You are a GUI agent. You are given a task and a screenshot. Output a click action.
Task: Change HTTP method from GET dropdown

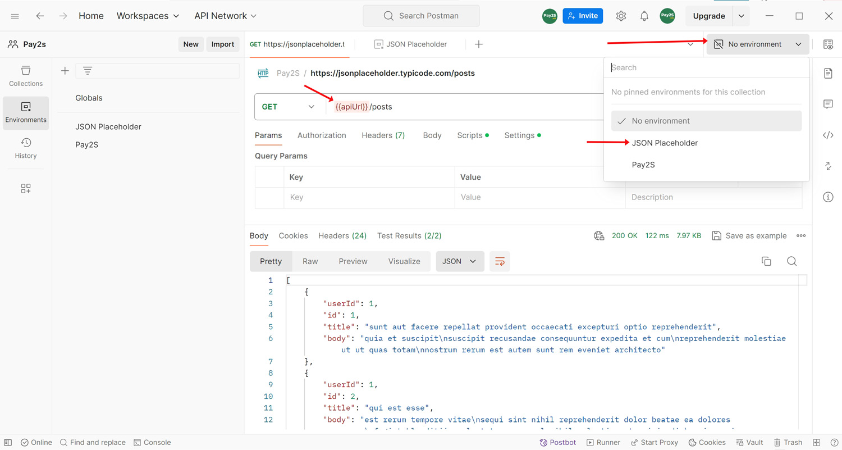click(289, 107)
